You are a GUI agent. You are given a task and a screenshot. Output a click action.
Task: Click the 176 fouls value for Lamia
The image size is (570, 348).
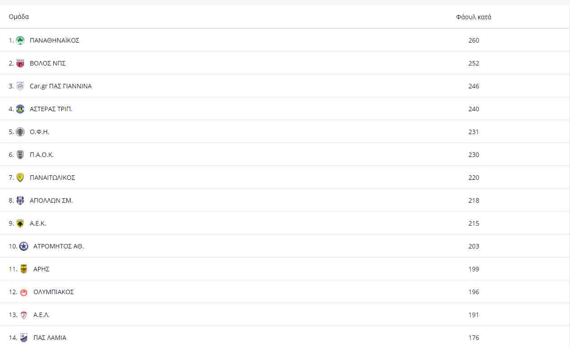click(474, 338)
